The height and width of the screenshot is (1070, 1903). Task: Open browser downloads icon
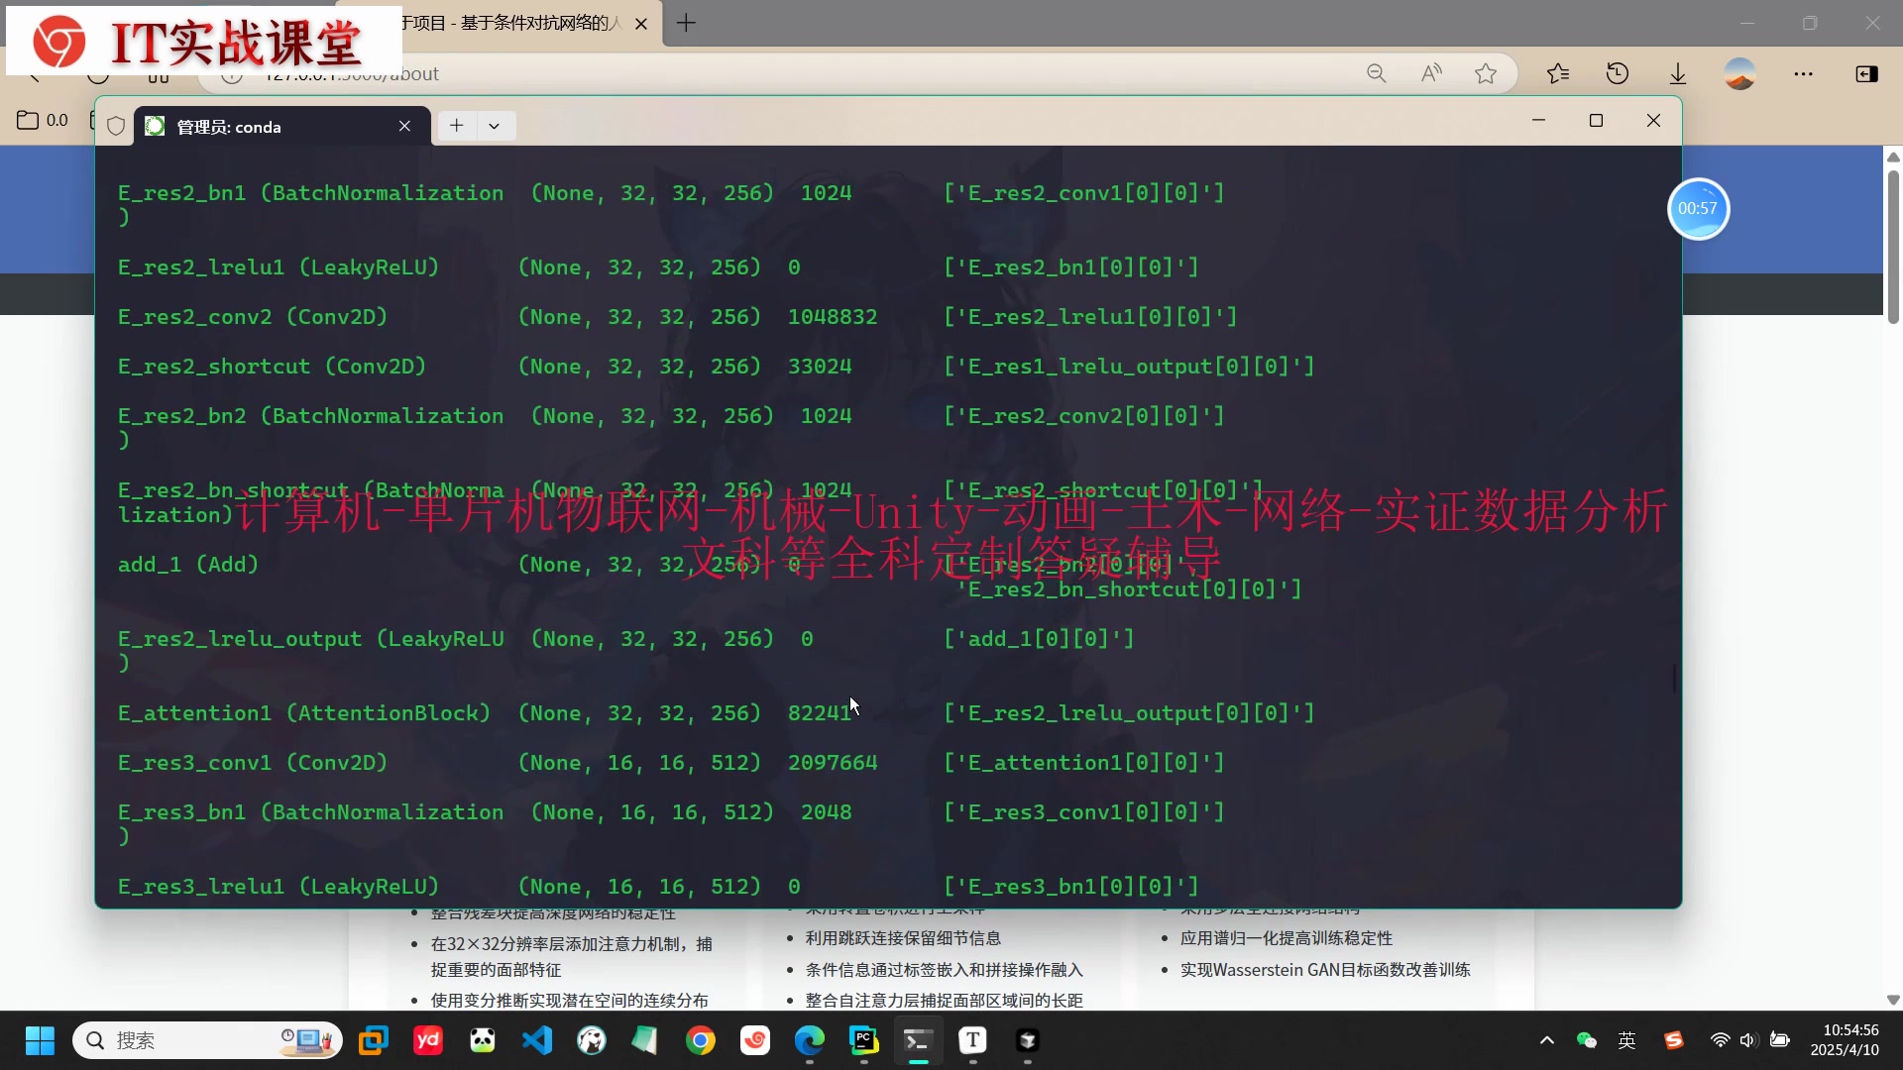coord(1677,73)
